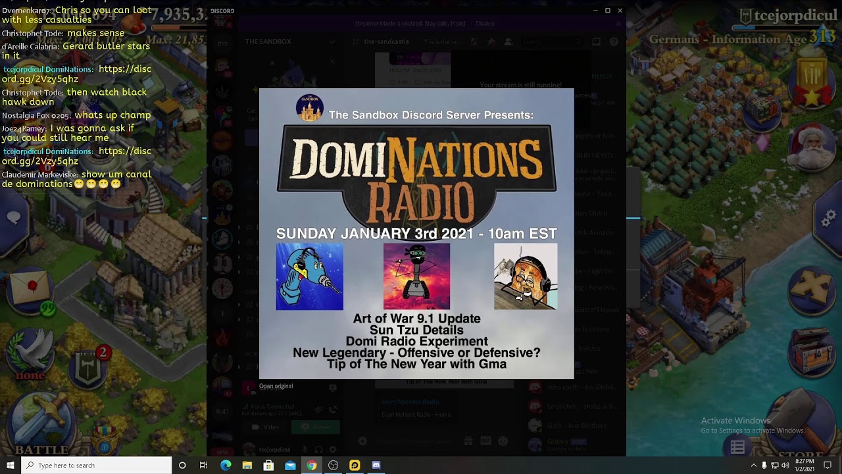Open game settings gear icon
The height and width of the screenshot is (474, 842).
[x=828, y=217]
